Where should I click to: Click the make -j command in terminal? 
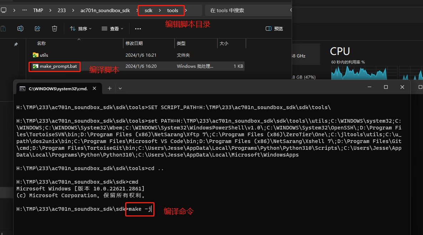140,209
